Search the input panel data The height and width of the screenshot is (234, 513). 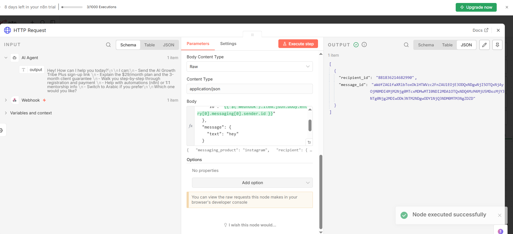108,45
